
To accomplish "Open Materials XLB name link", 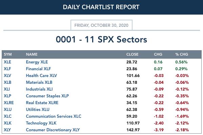I will 39,82.
